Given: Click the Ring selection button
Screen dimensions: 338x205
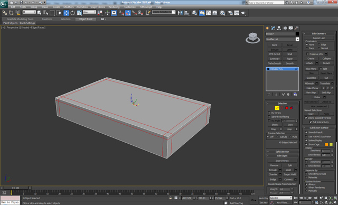Looking at the screenshot, I should coord(274,129).
